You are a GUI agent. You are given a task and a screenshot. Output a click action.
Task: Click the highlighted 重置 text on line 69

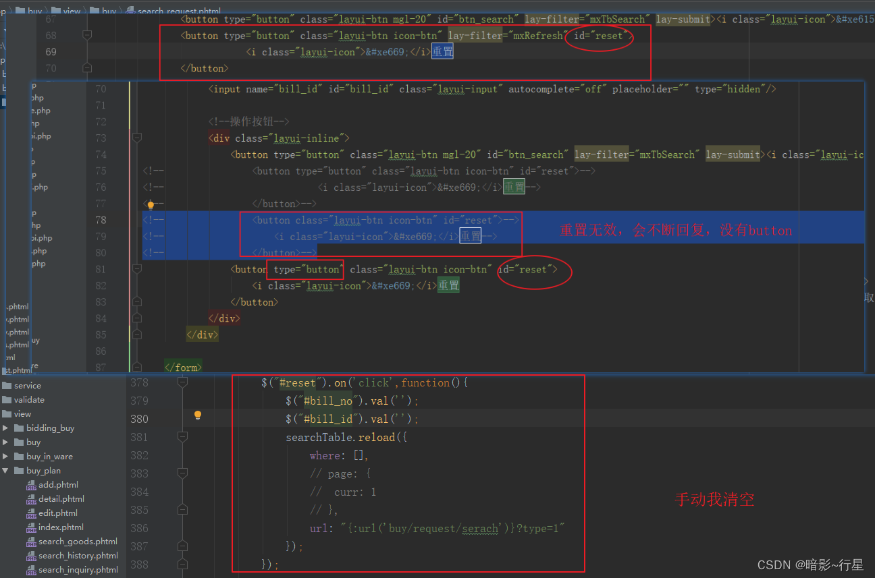442,52
